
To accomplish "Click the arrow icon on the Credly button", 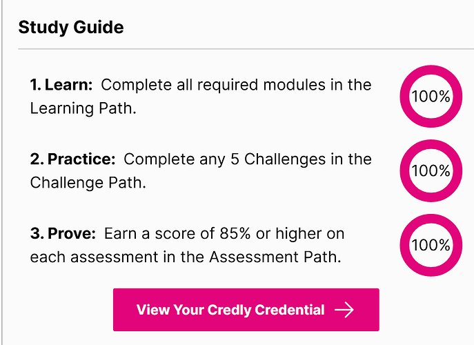I will pos(344,310).
